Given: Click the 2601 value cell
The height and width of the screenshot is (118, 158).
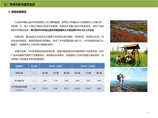Looking at the screenshot, I should coord(99,88).
